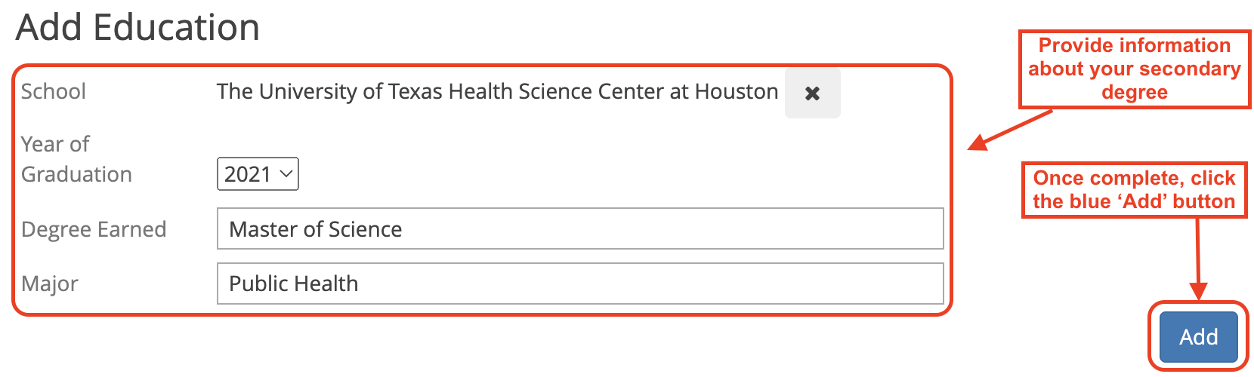This screenshot has height=377, width=1254.
Task: Click the word 'Houston' in the school name
Action: tap(736, 91)
